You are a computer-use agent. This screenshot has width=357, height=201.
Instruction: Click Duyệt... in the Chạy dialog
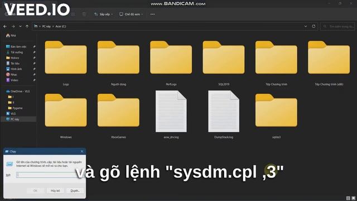75,191
